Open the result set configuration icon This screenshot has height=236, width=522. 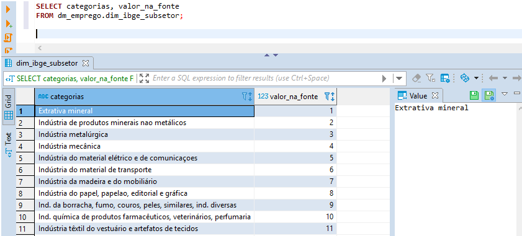pos(445,78)
